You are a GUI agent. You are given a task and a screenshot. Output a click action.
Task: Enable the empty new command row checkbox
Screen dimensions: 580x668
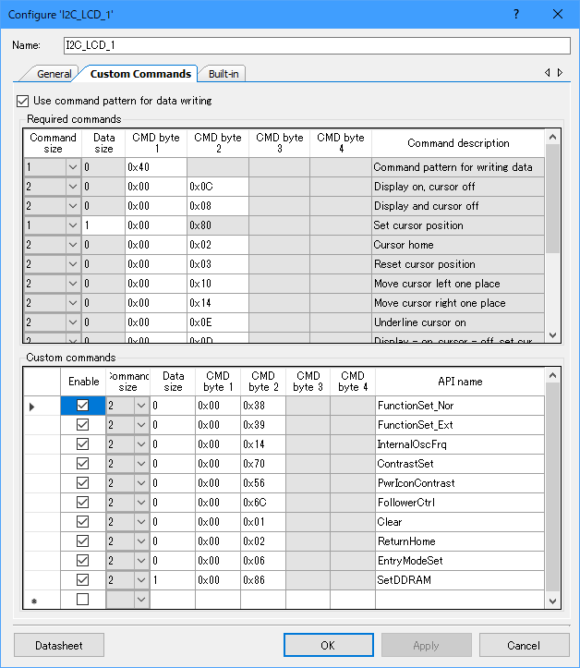(83, 600)
